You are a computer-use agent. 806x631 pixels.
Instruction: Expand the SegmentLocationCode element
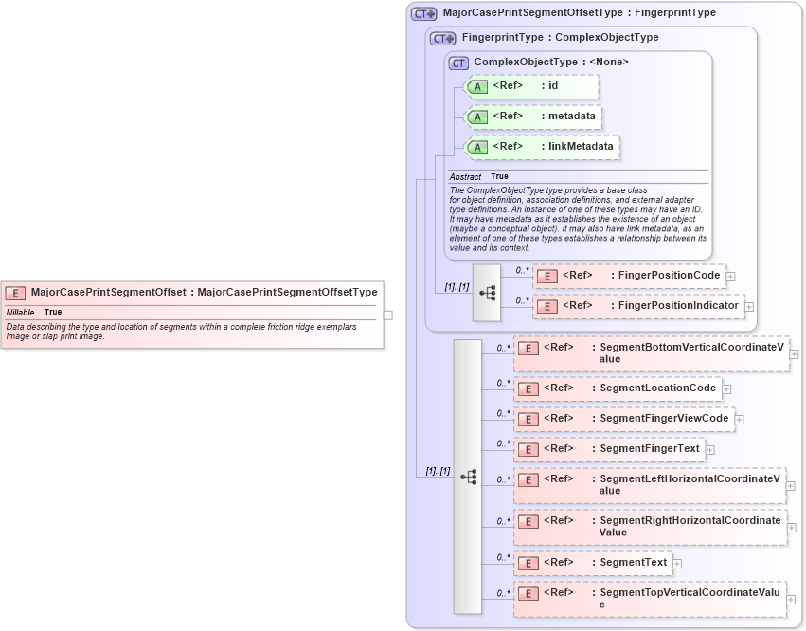click(725, 388)
